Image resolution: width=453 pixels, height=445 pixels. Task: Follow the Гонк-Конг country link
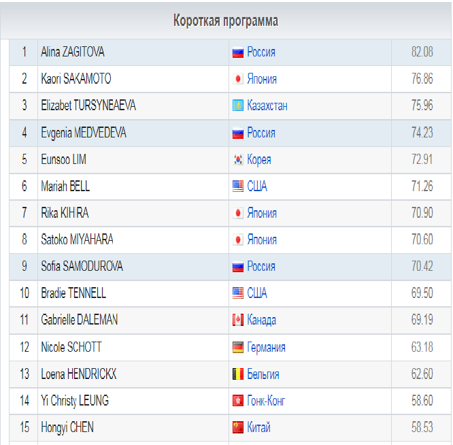pos(266,401)
